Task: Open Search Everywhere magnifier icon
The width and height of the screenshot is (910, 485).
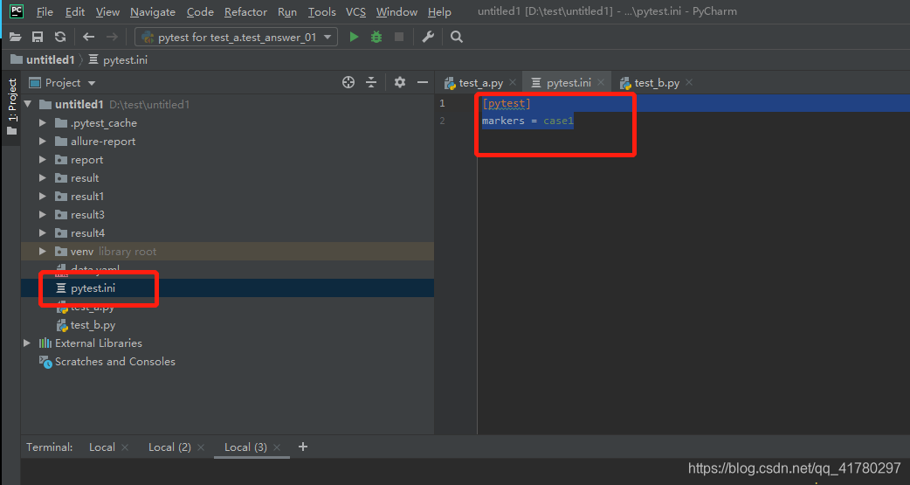Action: [457, 38]
